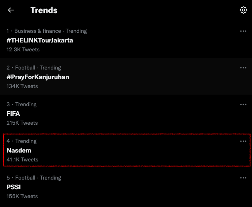Open the #PrayForKanjuruhan hashtag trend
Viewport: 252px width, 207px height.
coord(38,77)
